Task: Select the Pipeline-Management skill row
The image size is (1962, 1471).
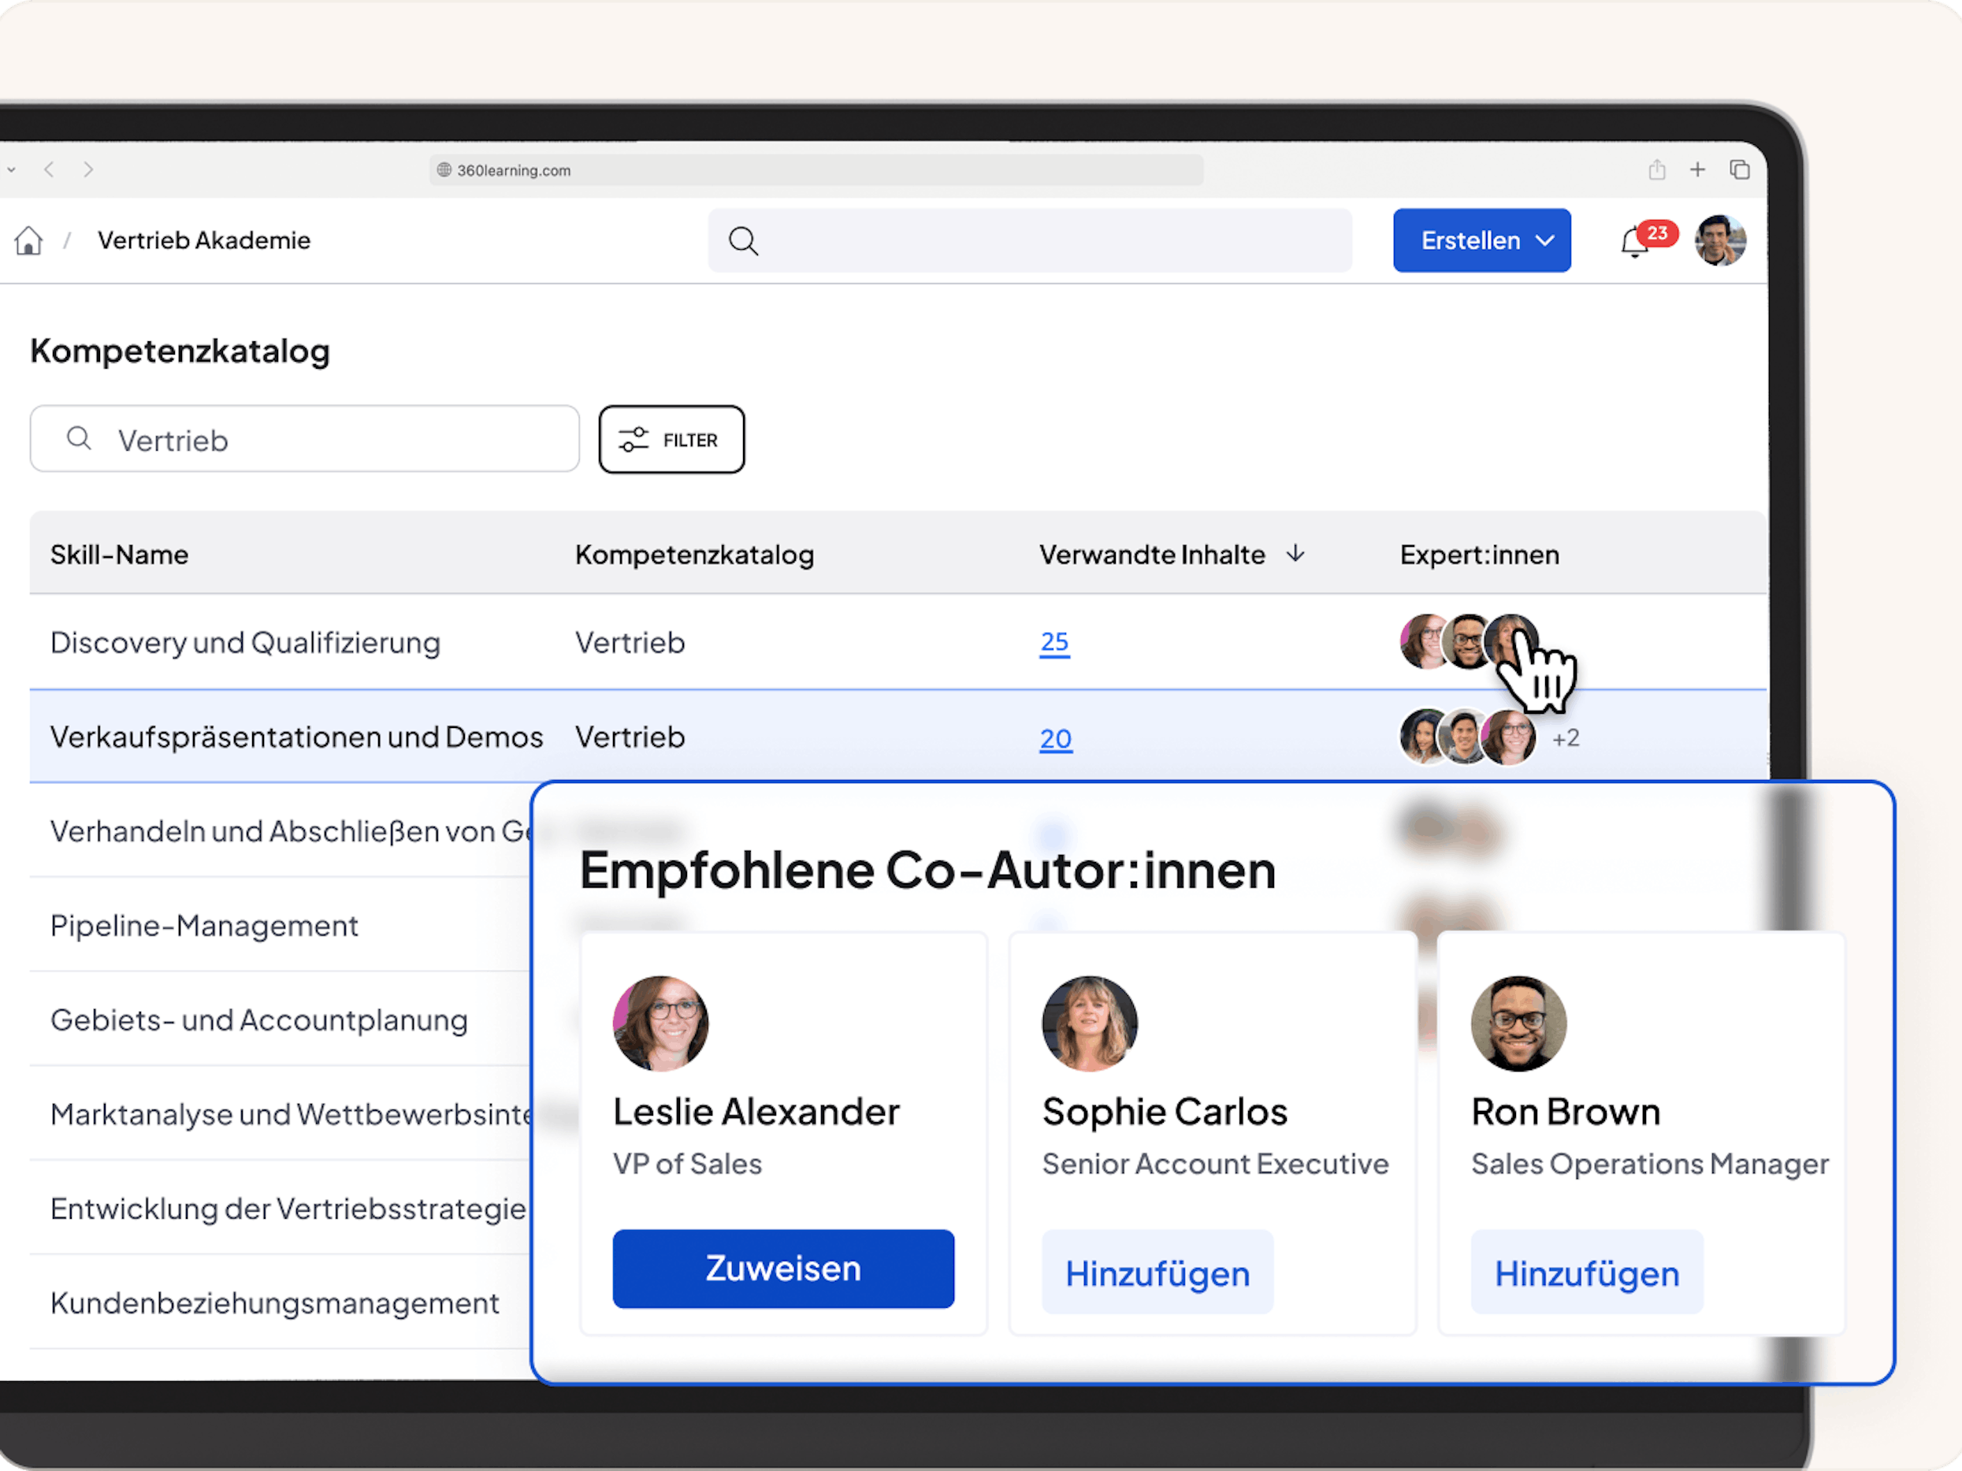Action: click(x=204, y=926)
